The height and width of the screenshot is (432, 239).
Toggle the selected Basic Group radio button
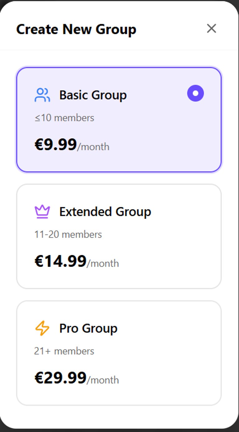pyautogui.click(x=195, y=93)
